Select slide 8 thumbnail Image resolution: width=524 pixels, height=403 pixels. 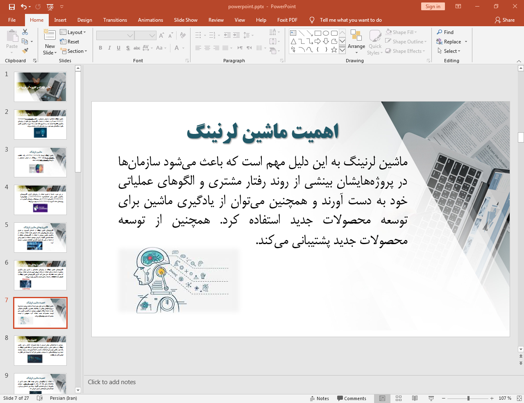tap(40, 351)
